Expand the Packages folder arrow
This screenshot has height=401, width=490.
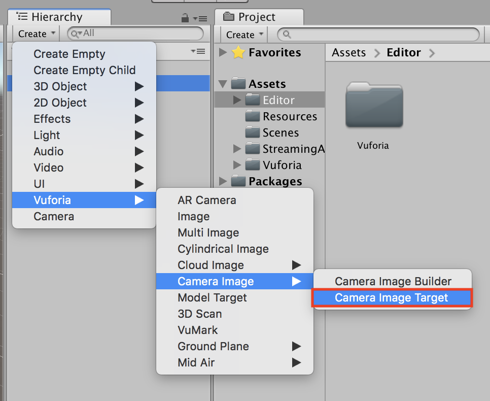pyautogui.click(x=223, y=181)
